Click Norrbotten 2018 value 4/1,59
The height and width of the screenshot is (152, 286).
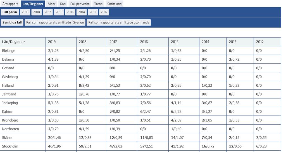point(84,129)
